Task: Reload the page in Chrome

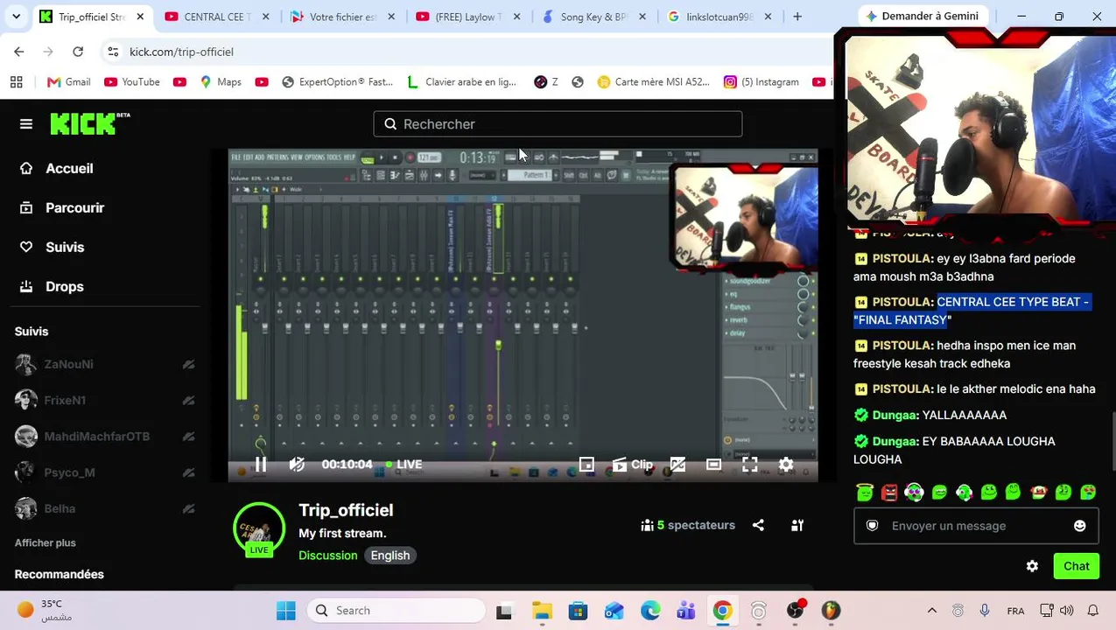Action: pyautogui.click(x=78, y=52)
